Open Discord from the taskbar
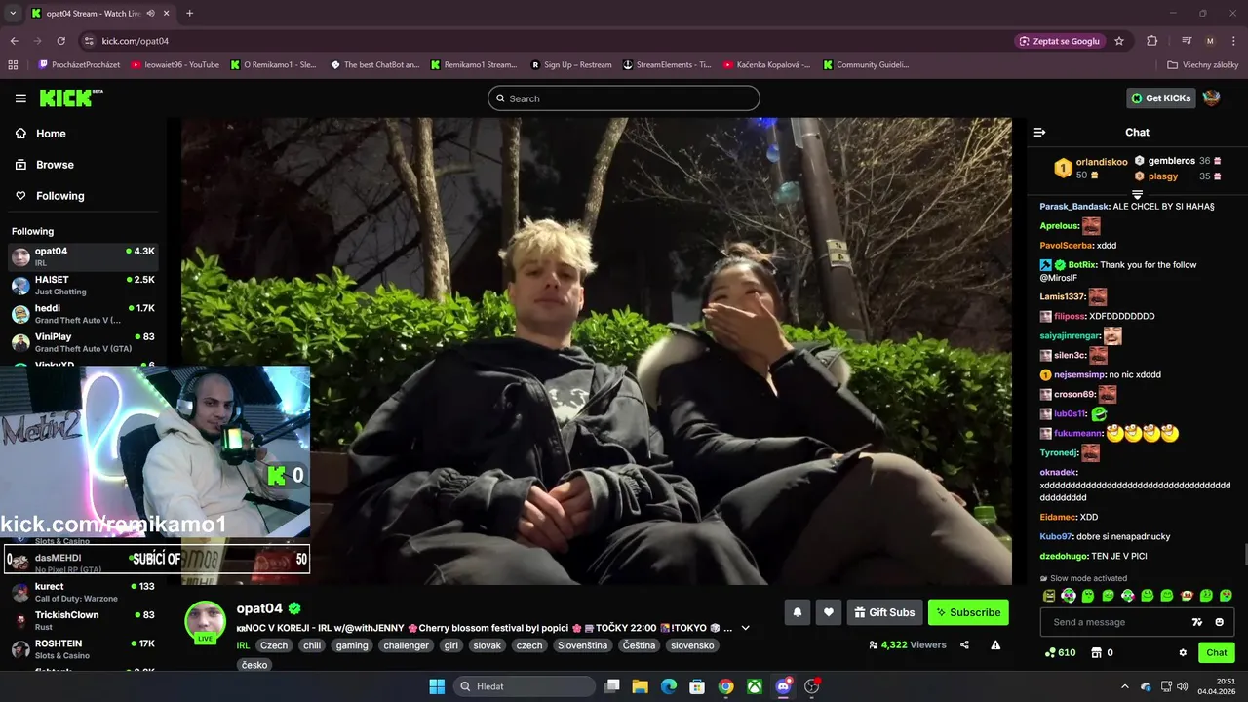 click(783, 686)
